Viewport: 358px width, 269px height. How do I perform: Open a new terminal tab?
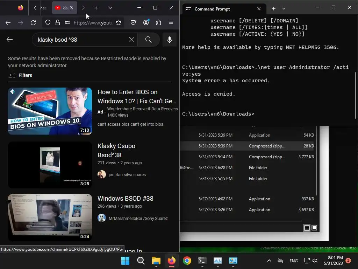[273, 9]
